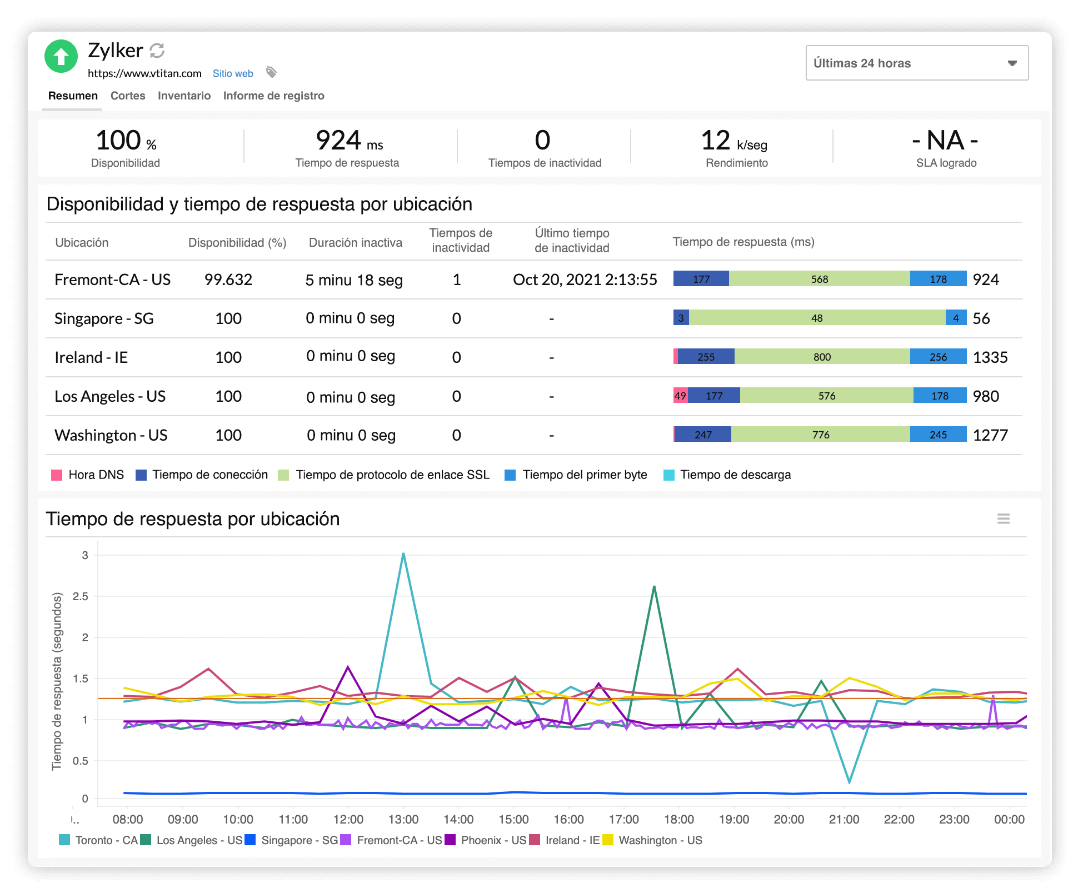Click Ireland total response value 1335
The image size is (1078, 893).
pyautogui.click(x=990, y=357)
